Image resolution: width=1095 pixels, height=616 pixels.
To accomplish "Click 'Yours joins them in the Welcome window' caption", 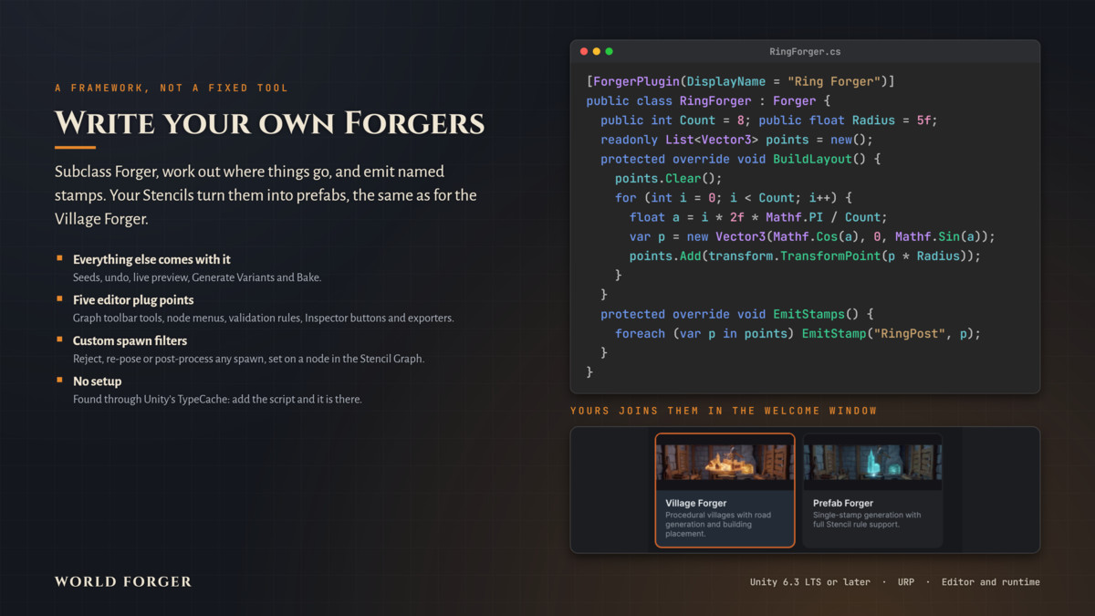I will [724, 411].
